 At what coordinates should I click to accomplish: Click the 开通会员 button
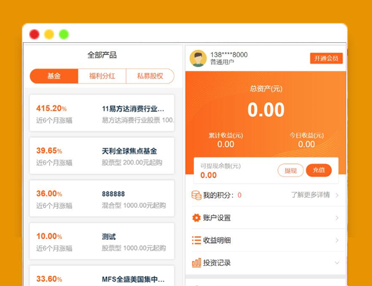pyautogui.click(x=326, y=58)
